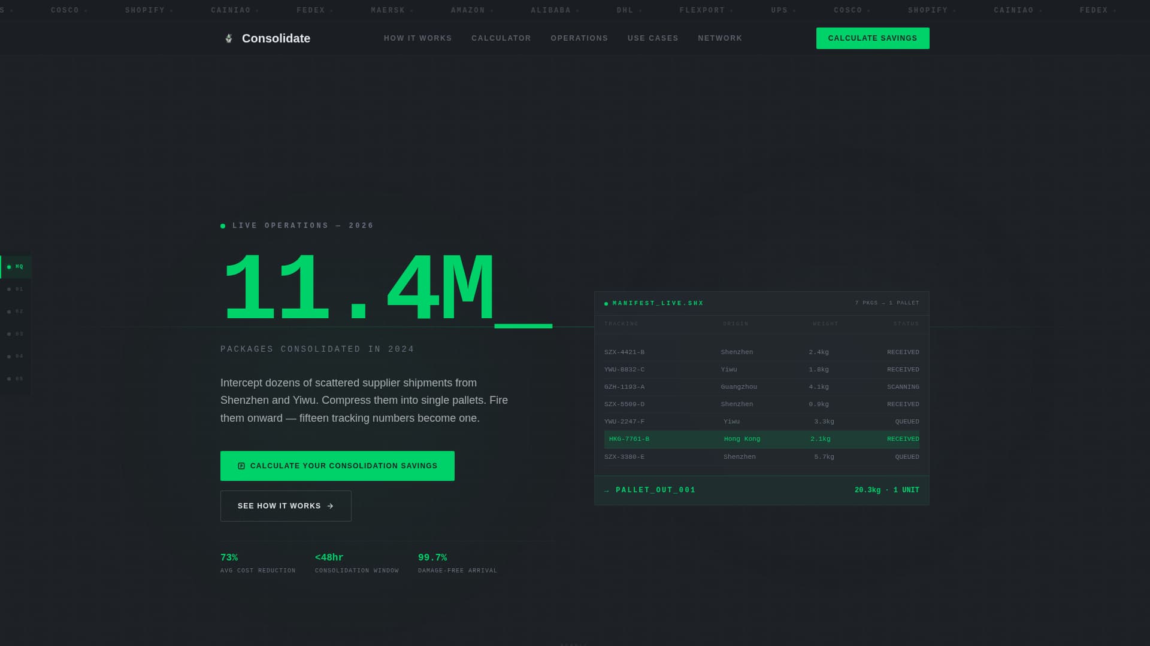Click Calculate Your Consolidation Savings button
Image resolution: width=1150 pixels, height=646 pixels.
337,466
